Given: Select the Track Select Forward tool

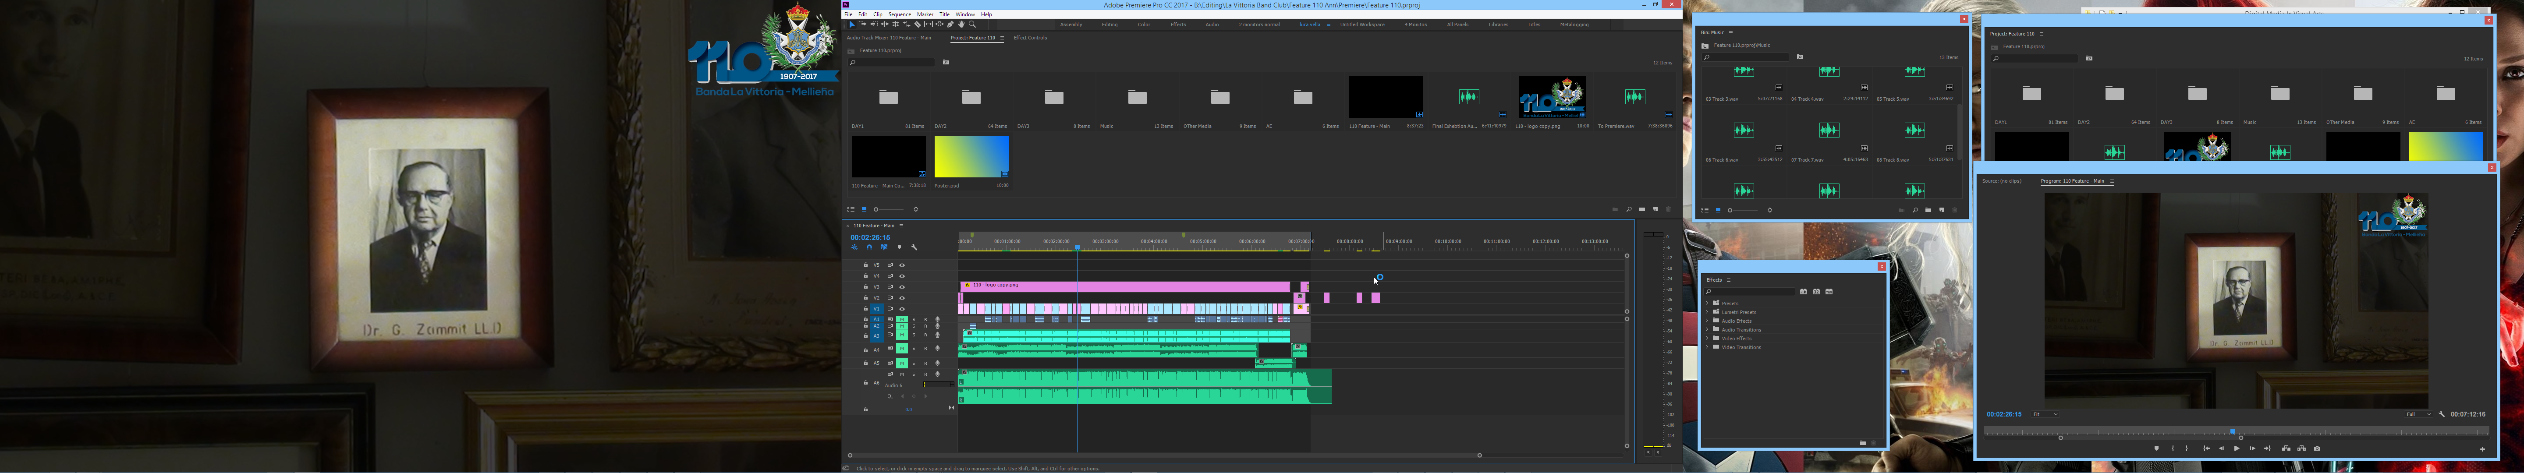Looking at the screenshot, I should click(x=863, y=25).
